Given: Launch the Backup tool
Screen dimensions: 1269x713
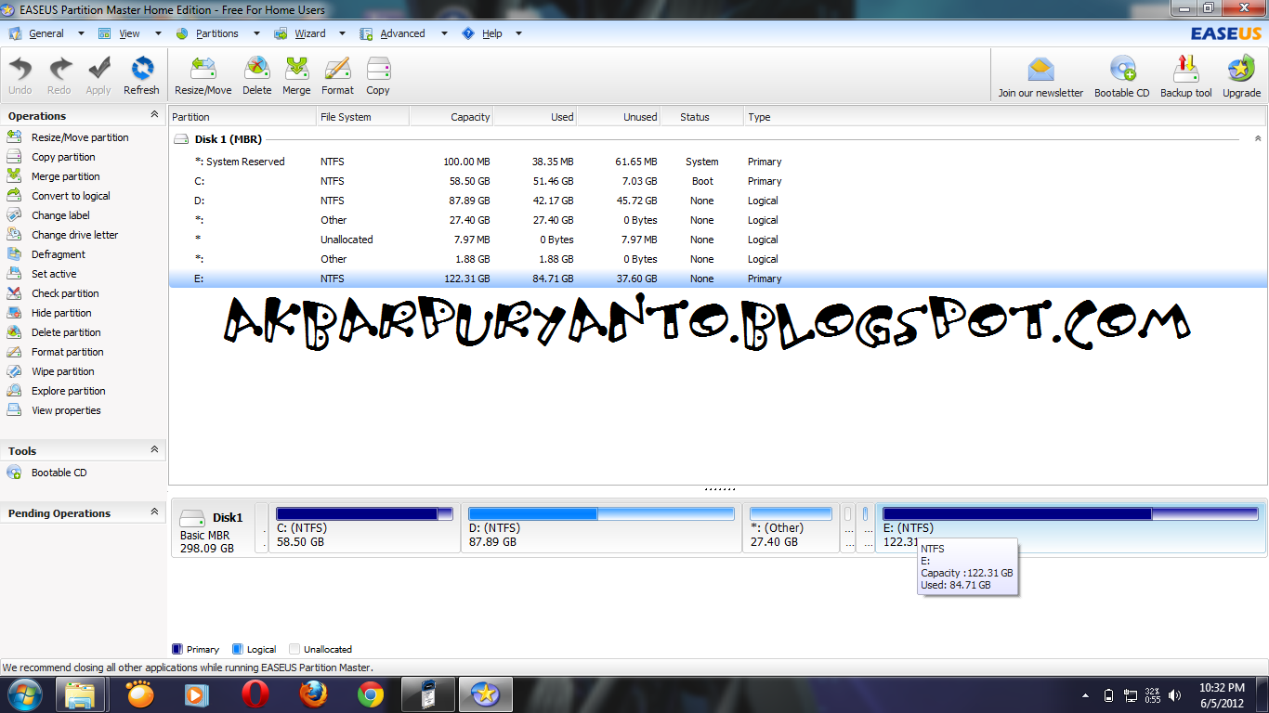Looking at the screenshot, I should (1185, 74).
